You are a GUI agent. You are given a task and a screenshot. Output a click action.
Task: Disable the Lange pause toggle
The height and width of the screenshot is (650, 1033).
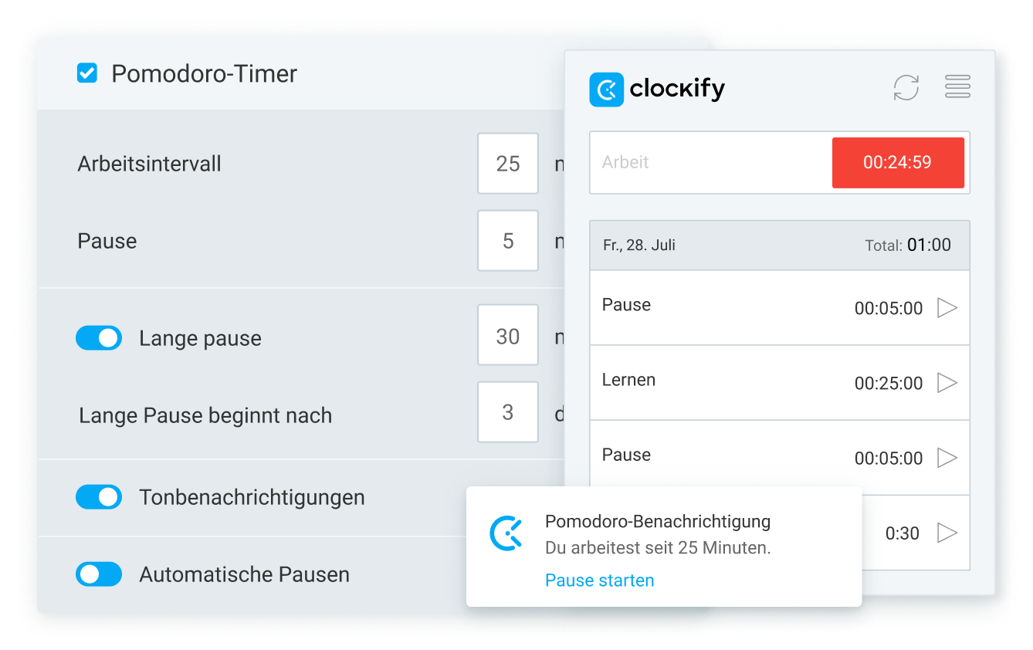pos(99,338)
